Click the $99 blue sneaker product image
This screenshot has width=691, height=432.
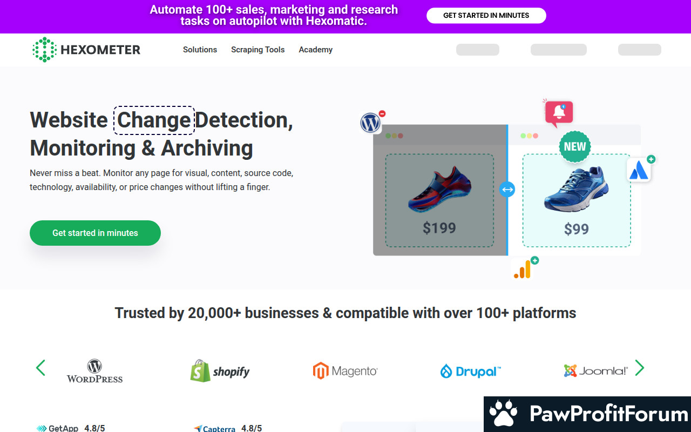point(576,189)
